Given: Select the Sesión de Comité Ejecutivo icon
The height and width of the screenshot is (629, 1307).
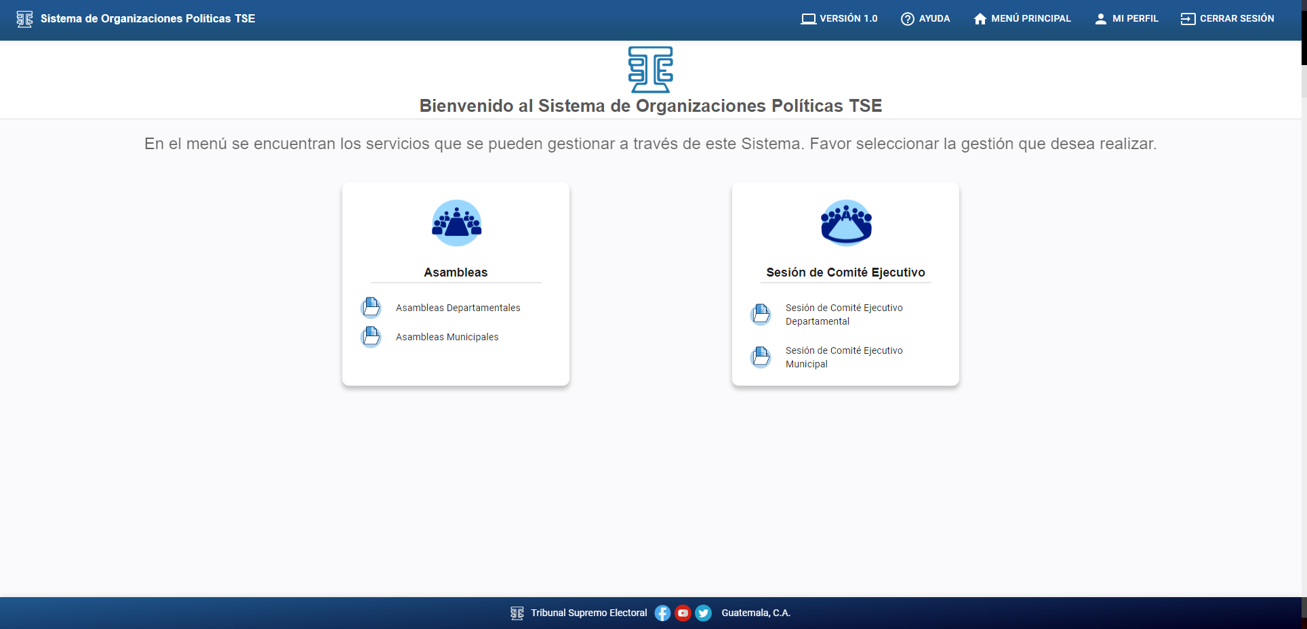Looking at the screenshot, I should [845, 222].
